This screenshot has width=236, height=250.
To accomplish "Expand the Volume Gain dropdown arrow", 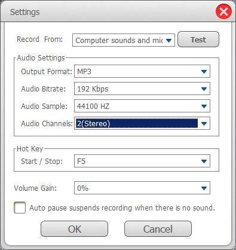I will (x=204, y=188).
